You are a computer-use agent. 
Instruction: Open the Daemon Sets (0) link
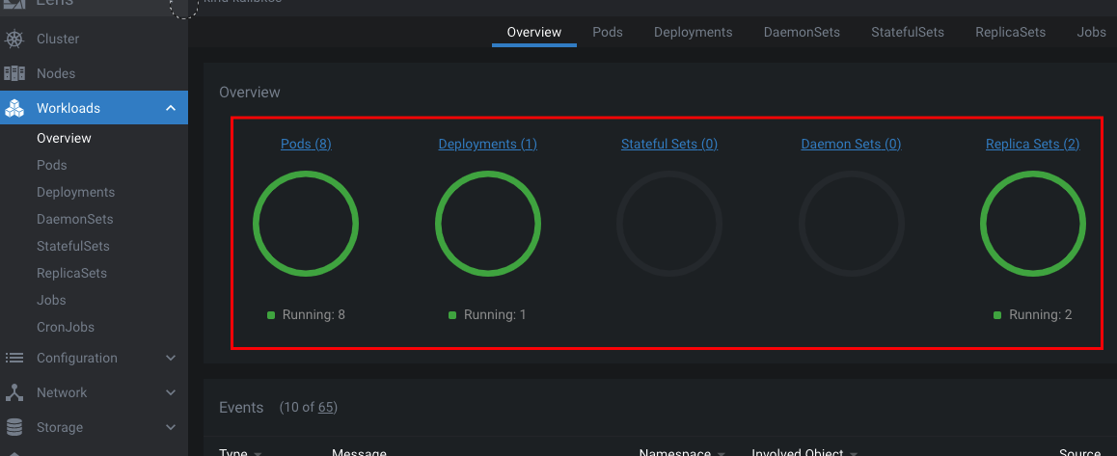click(x=851, y=144)
